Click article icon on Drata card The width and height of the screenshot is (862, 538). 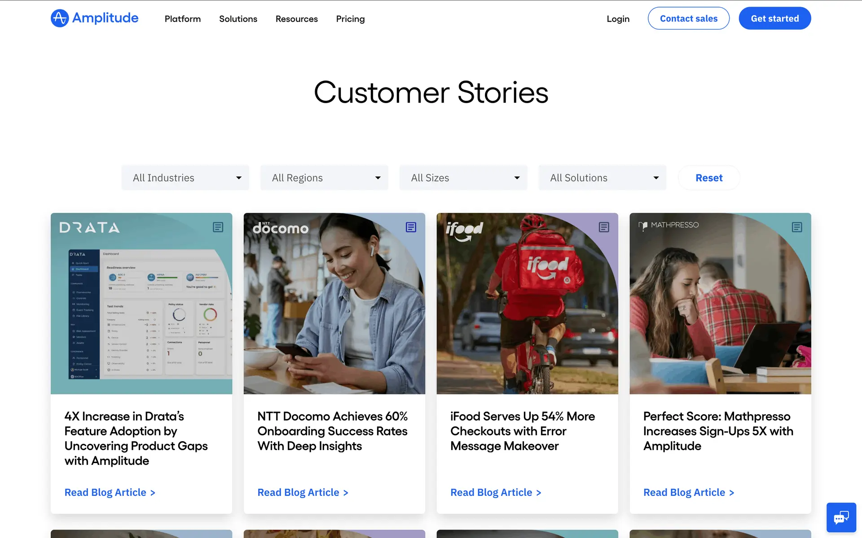pyautogui.click(x=218, y=227)
